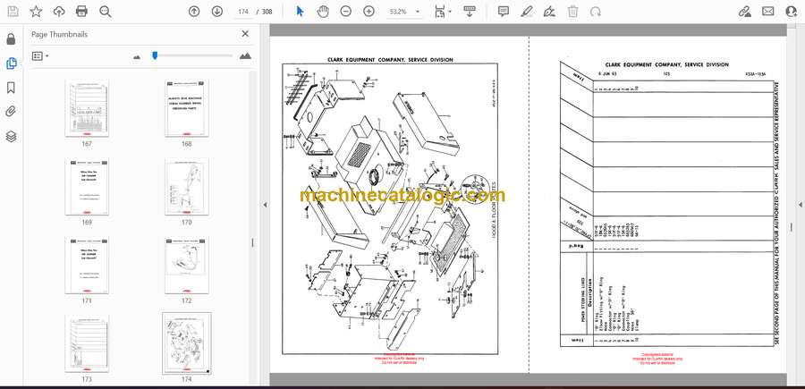805x389 pixels.
Task: Activate the hand pan tool
Action: click(x=322, y=12)
